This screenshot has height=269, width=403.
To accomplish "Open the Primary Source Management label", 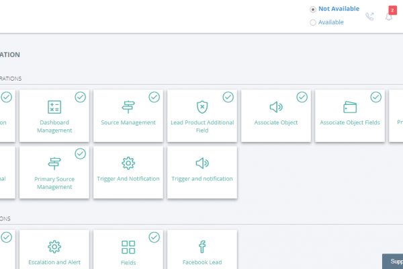I will coord(54,183).
